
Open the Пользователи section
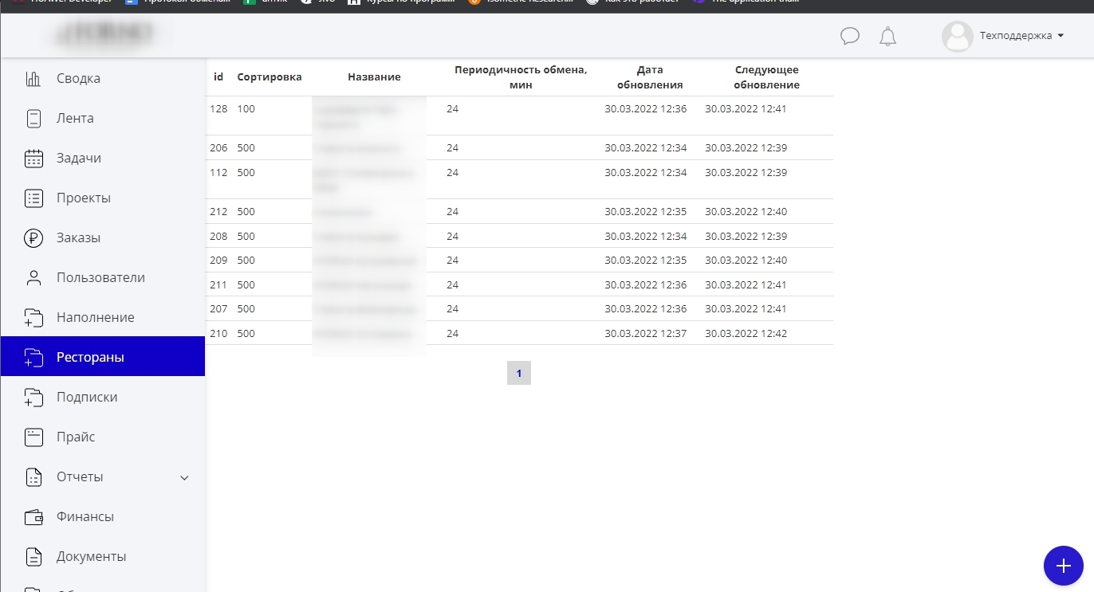(x=102, y=277)
